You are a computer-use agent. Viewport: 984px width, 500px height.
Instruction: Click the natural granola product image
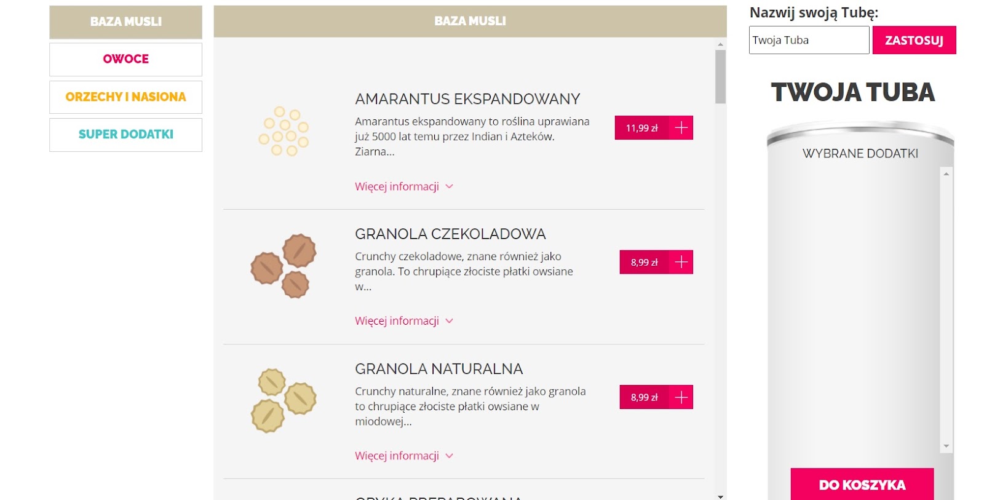[284, 400]
